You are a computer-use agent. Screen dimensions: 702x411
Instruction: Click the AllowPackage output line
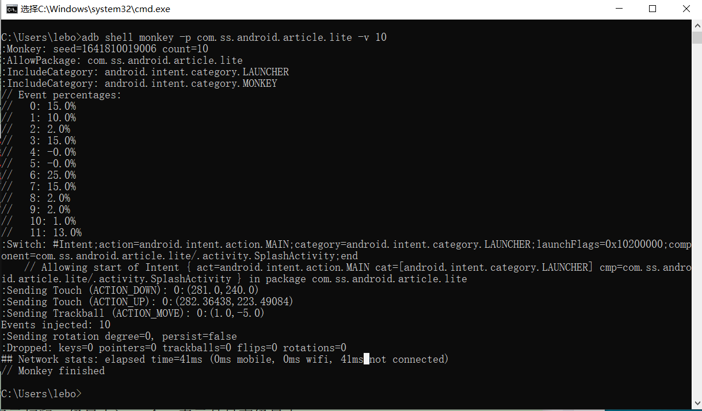point(122,60)
